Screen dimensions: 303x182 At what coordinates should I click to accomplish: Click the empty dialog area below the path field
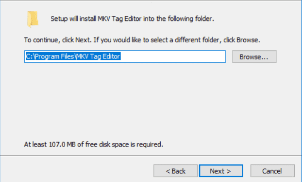coord(151,101)
